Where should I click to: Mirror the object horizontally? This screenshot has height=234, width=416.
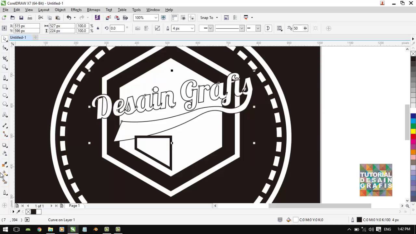tap(137, 28)
